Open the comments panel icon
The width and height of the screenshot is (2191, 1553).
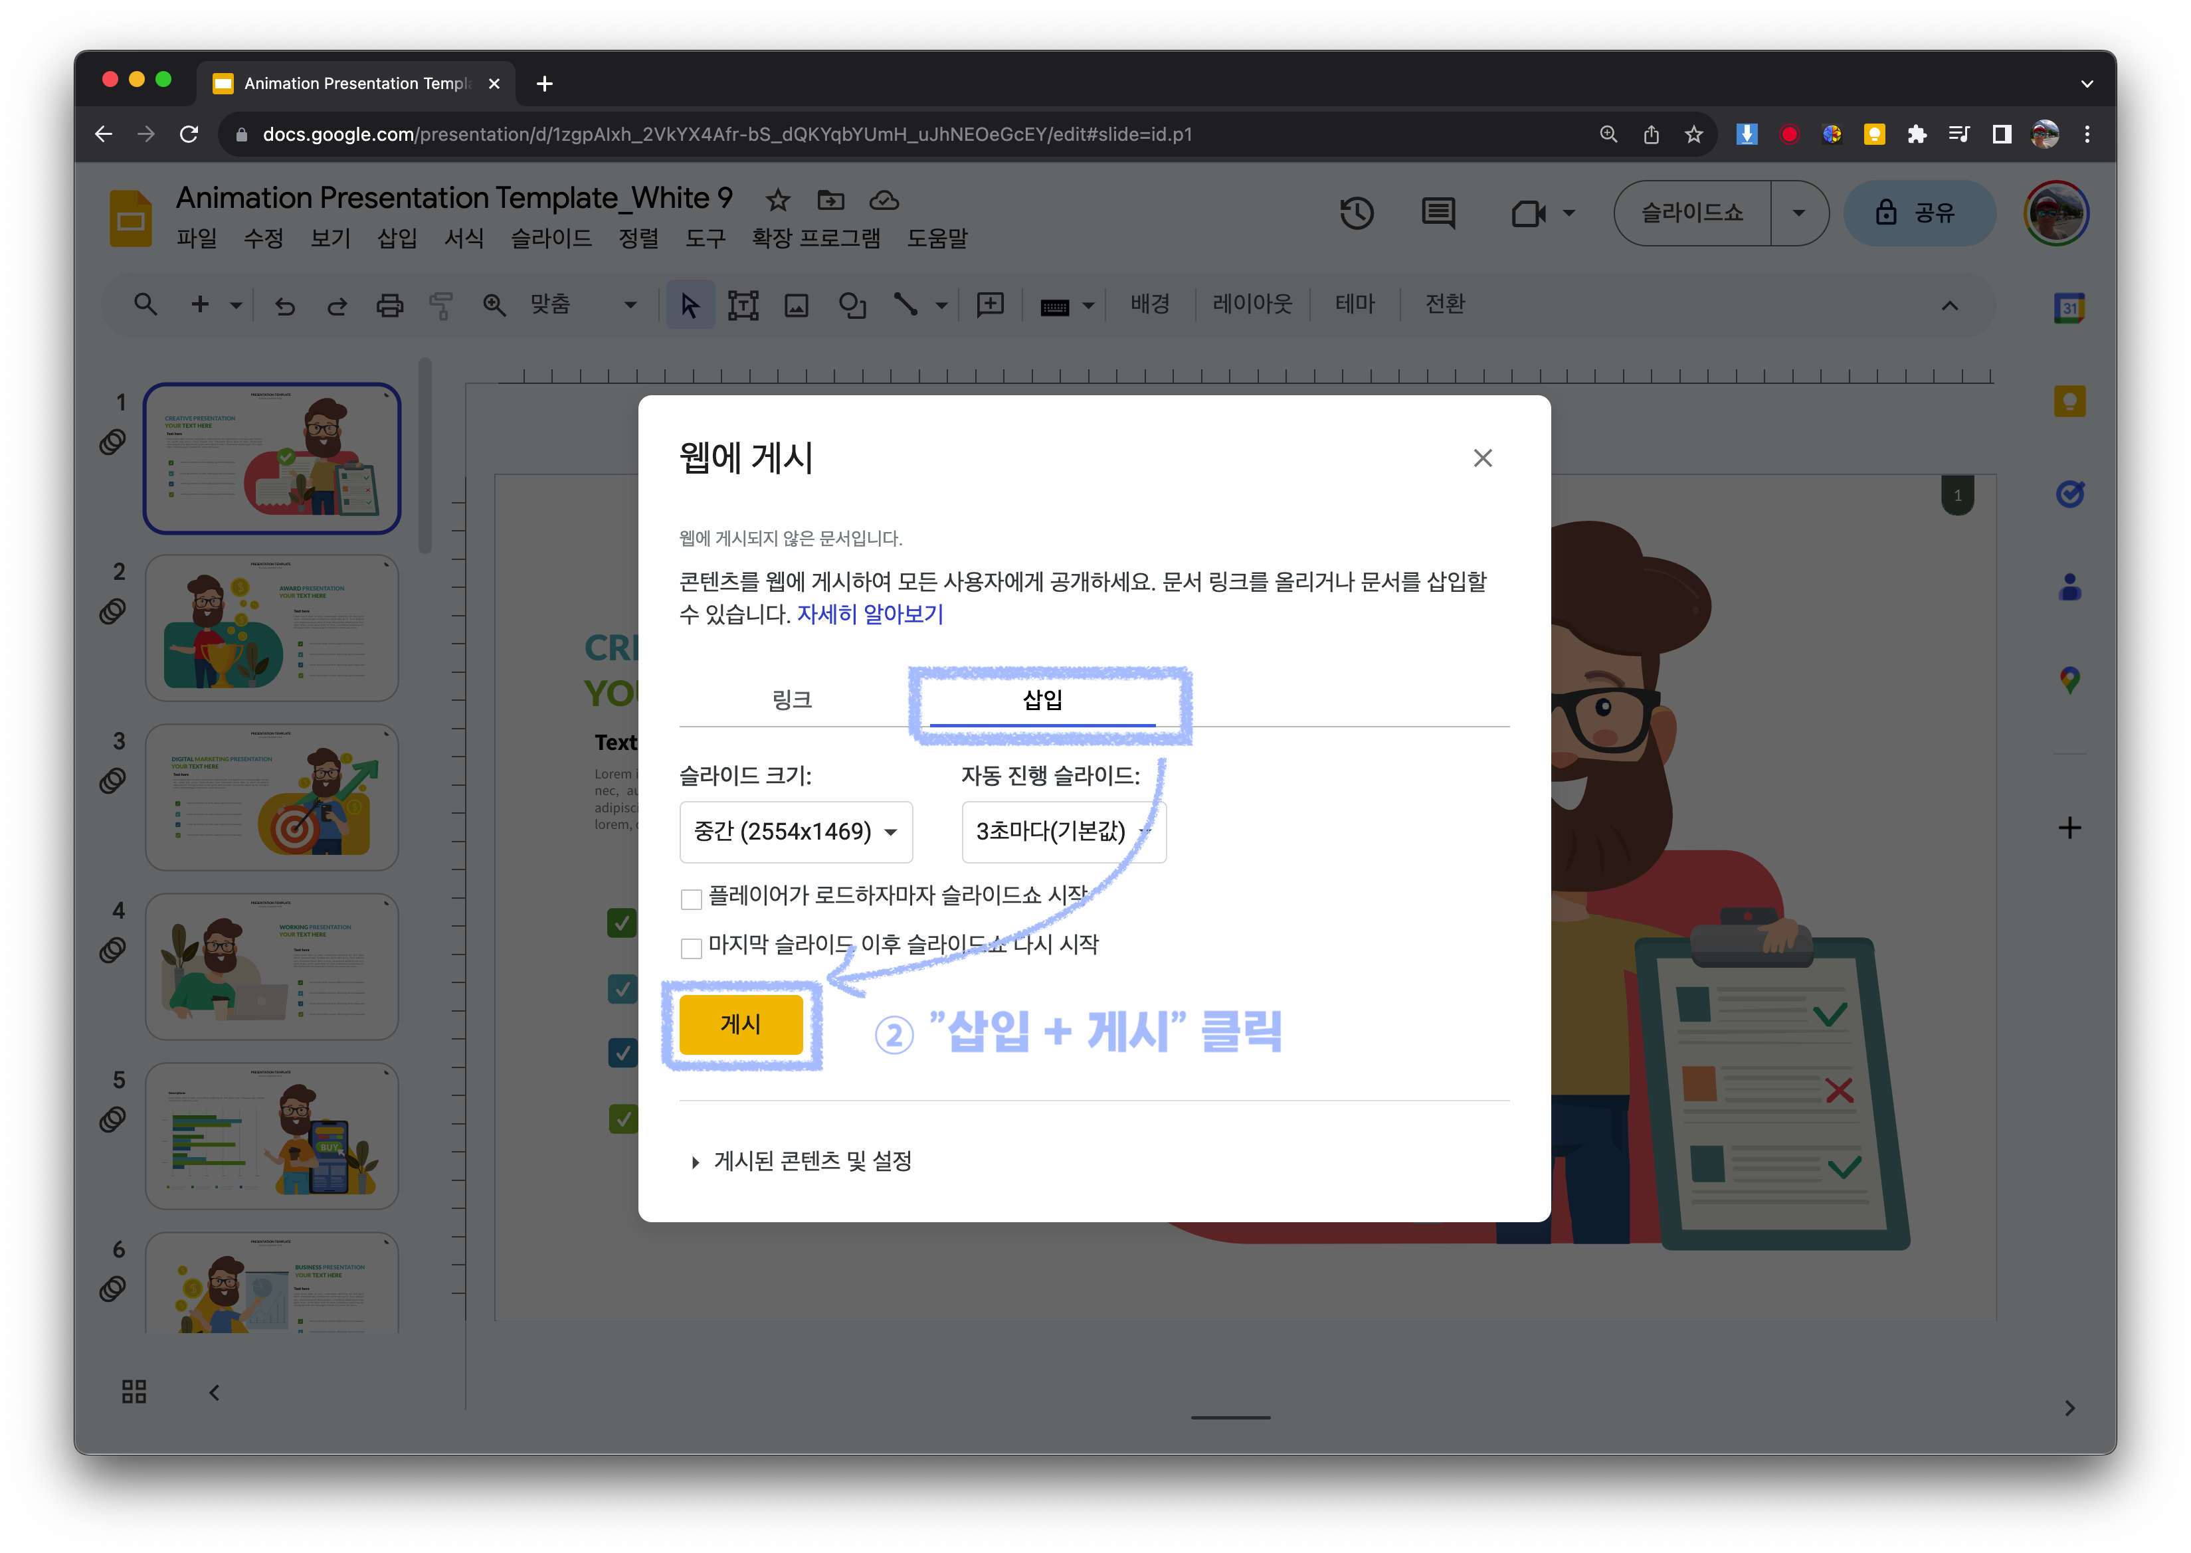[1438, 213]
